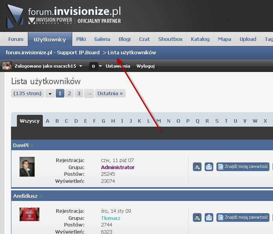Viewport: 273px width, 234px height.
Task: Click the send message icon for Amfidiusz
Action: [209, 217]
